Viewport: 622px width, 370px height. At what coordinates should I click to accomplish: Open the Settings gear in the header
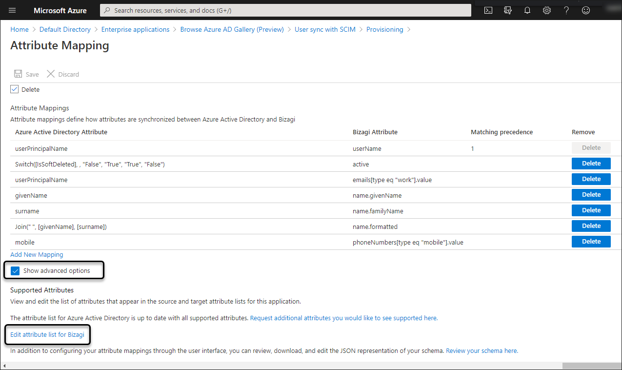pos(547,10)
